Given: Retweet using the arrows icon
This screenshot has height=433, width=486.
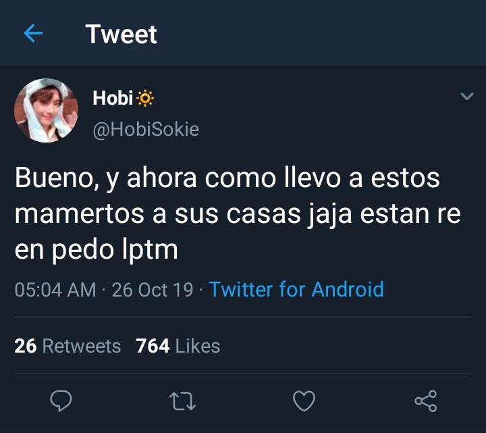Looking at the screenshot, I should click(x=182, y=401).
